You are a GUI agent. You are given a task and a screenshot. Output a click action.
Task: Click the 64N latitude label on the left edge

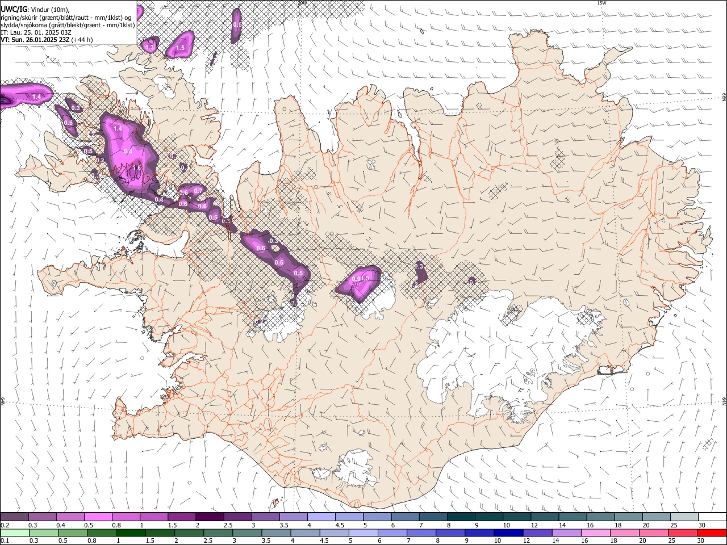(3, 401)
